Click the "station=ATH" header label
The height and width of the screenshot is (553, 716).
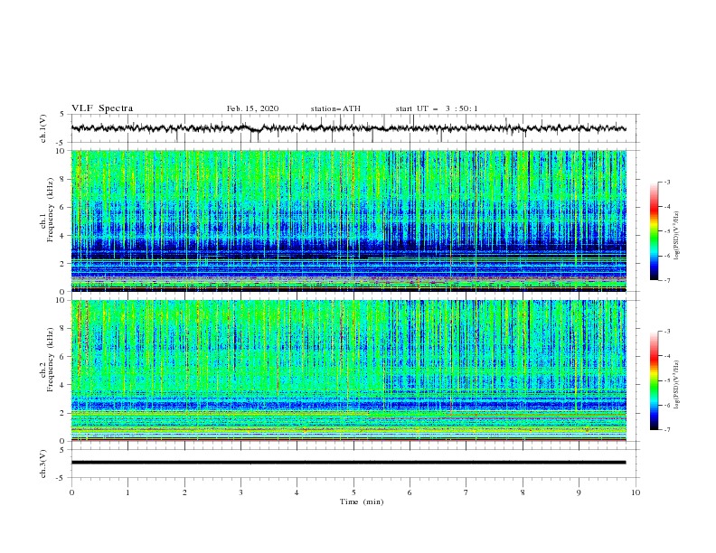(x=335, y=108)
